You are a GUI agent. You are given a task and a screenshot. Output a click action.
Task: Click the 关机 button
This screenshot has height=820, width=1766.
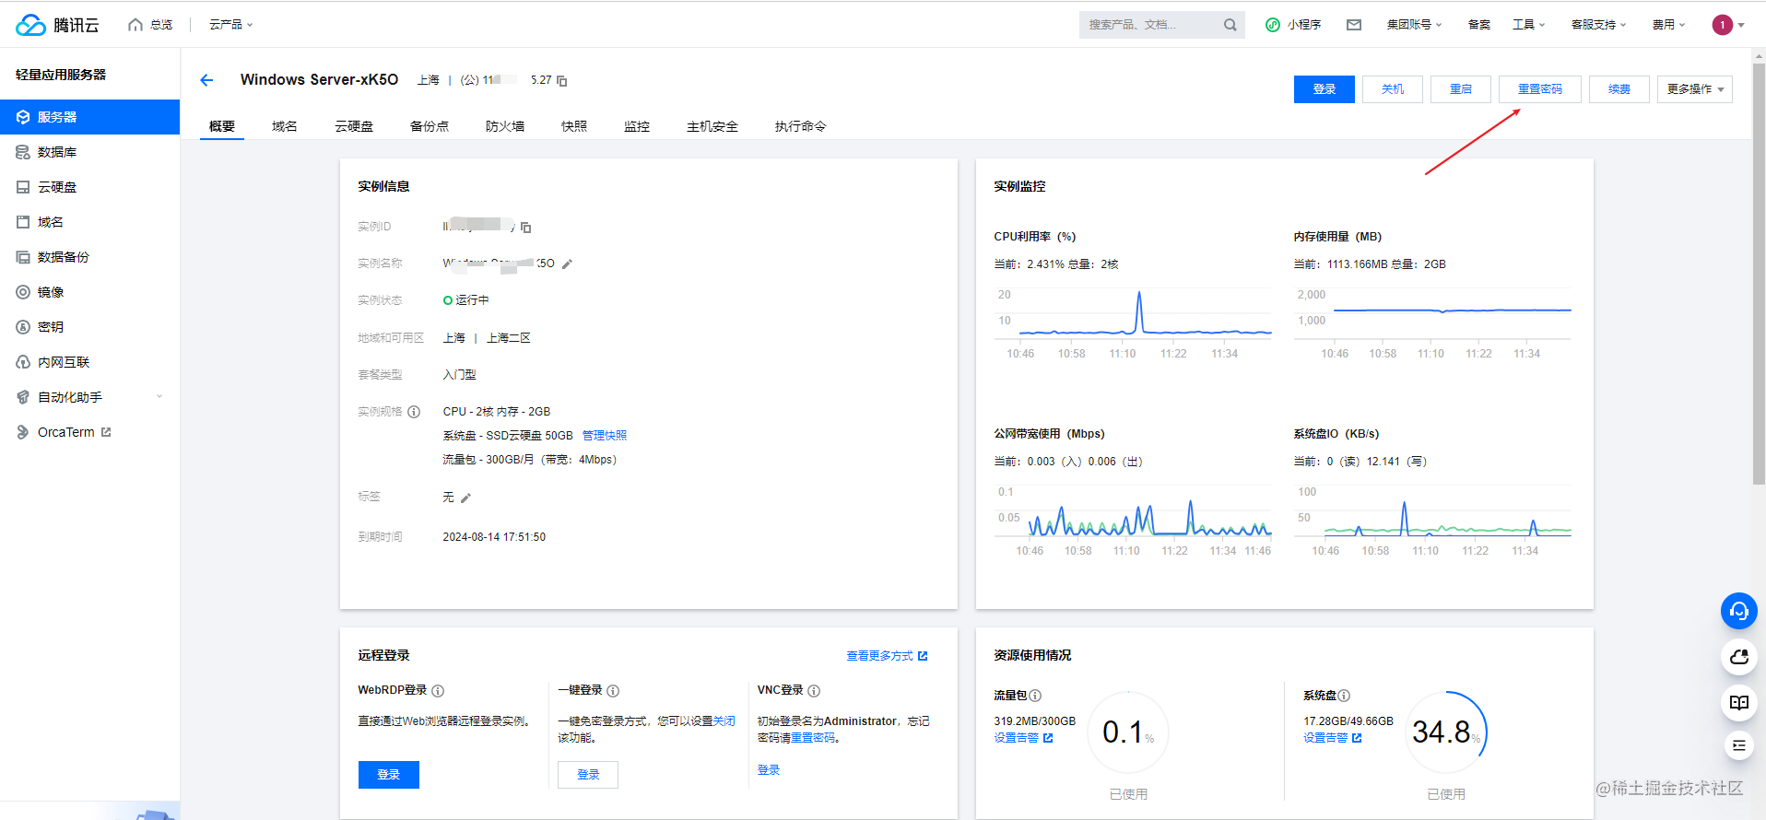[x=1393, y=89]
